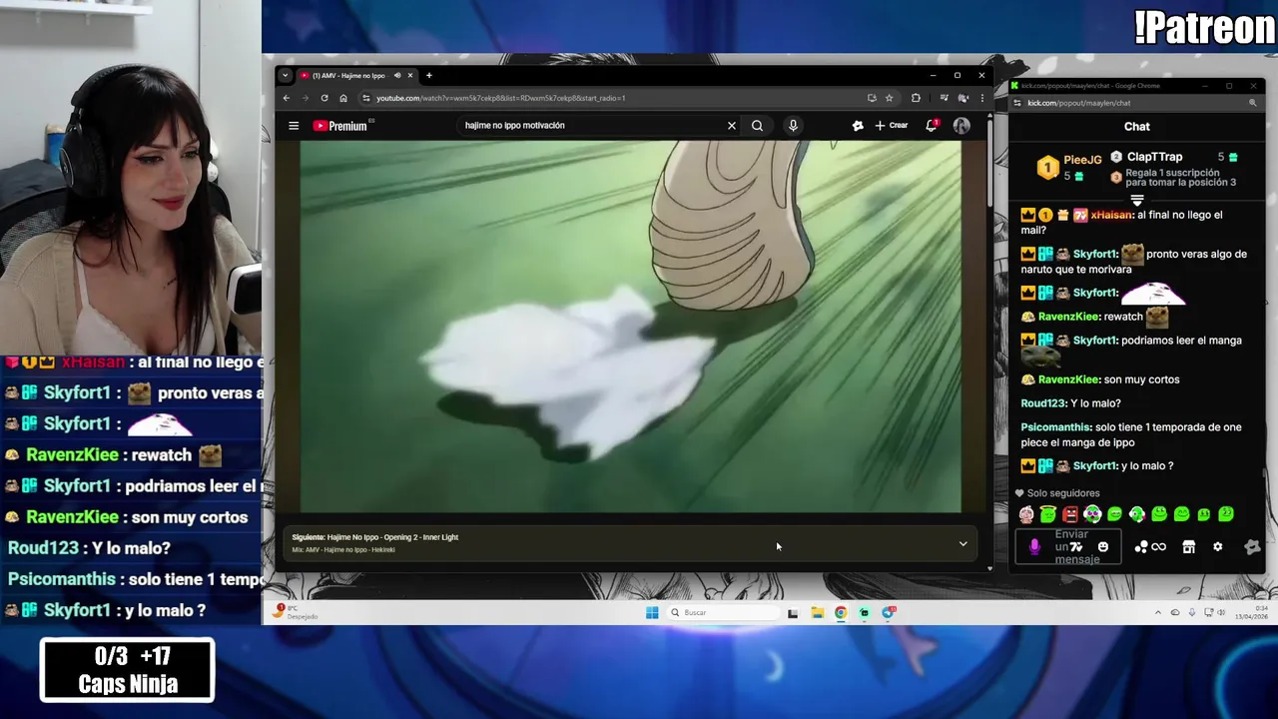This screenshot has width=1278, height=719.
Task: Click the install app icon in address bar
Action: point(872,98)
